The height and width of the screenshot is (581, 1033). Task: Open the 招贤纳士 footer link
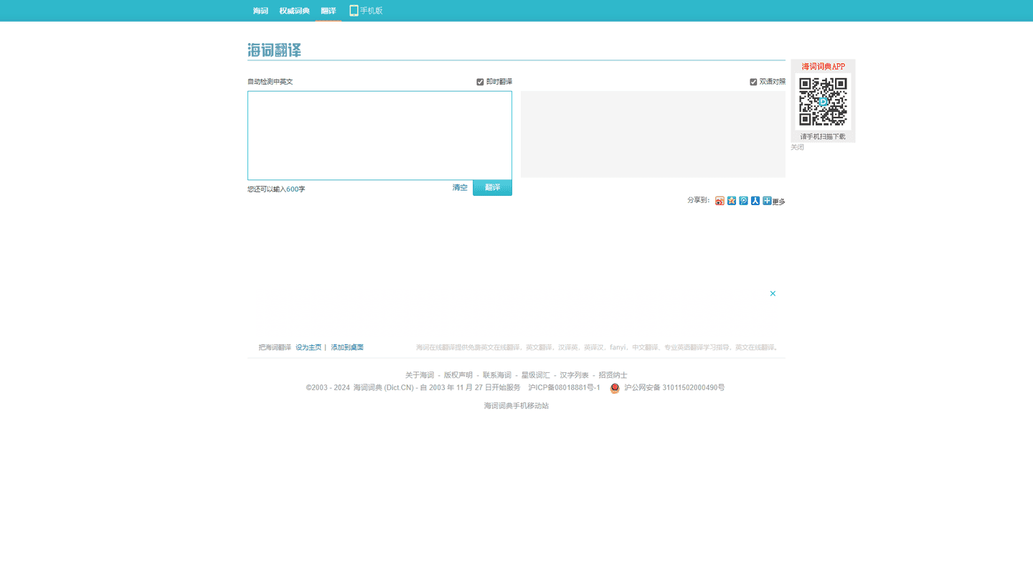613,375
